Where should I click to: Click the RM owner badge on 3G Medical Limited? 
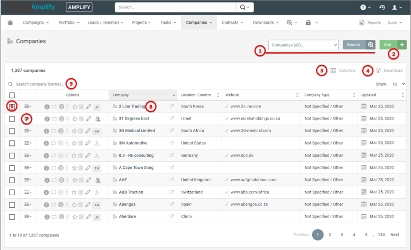click(x=97, y=131)
